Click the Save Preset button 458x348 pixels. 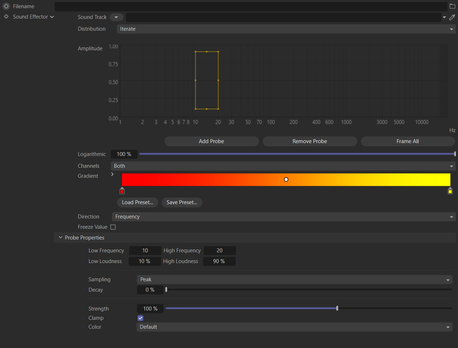tap(182, 202)
